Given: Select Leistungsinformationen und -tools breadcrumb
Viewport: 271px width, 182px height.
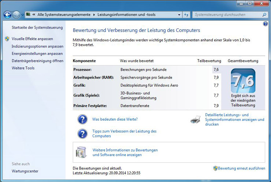Looking at the screenshot, I should (126, 15).
